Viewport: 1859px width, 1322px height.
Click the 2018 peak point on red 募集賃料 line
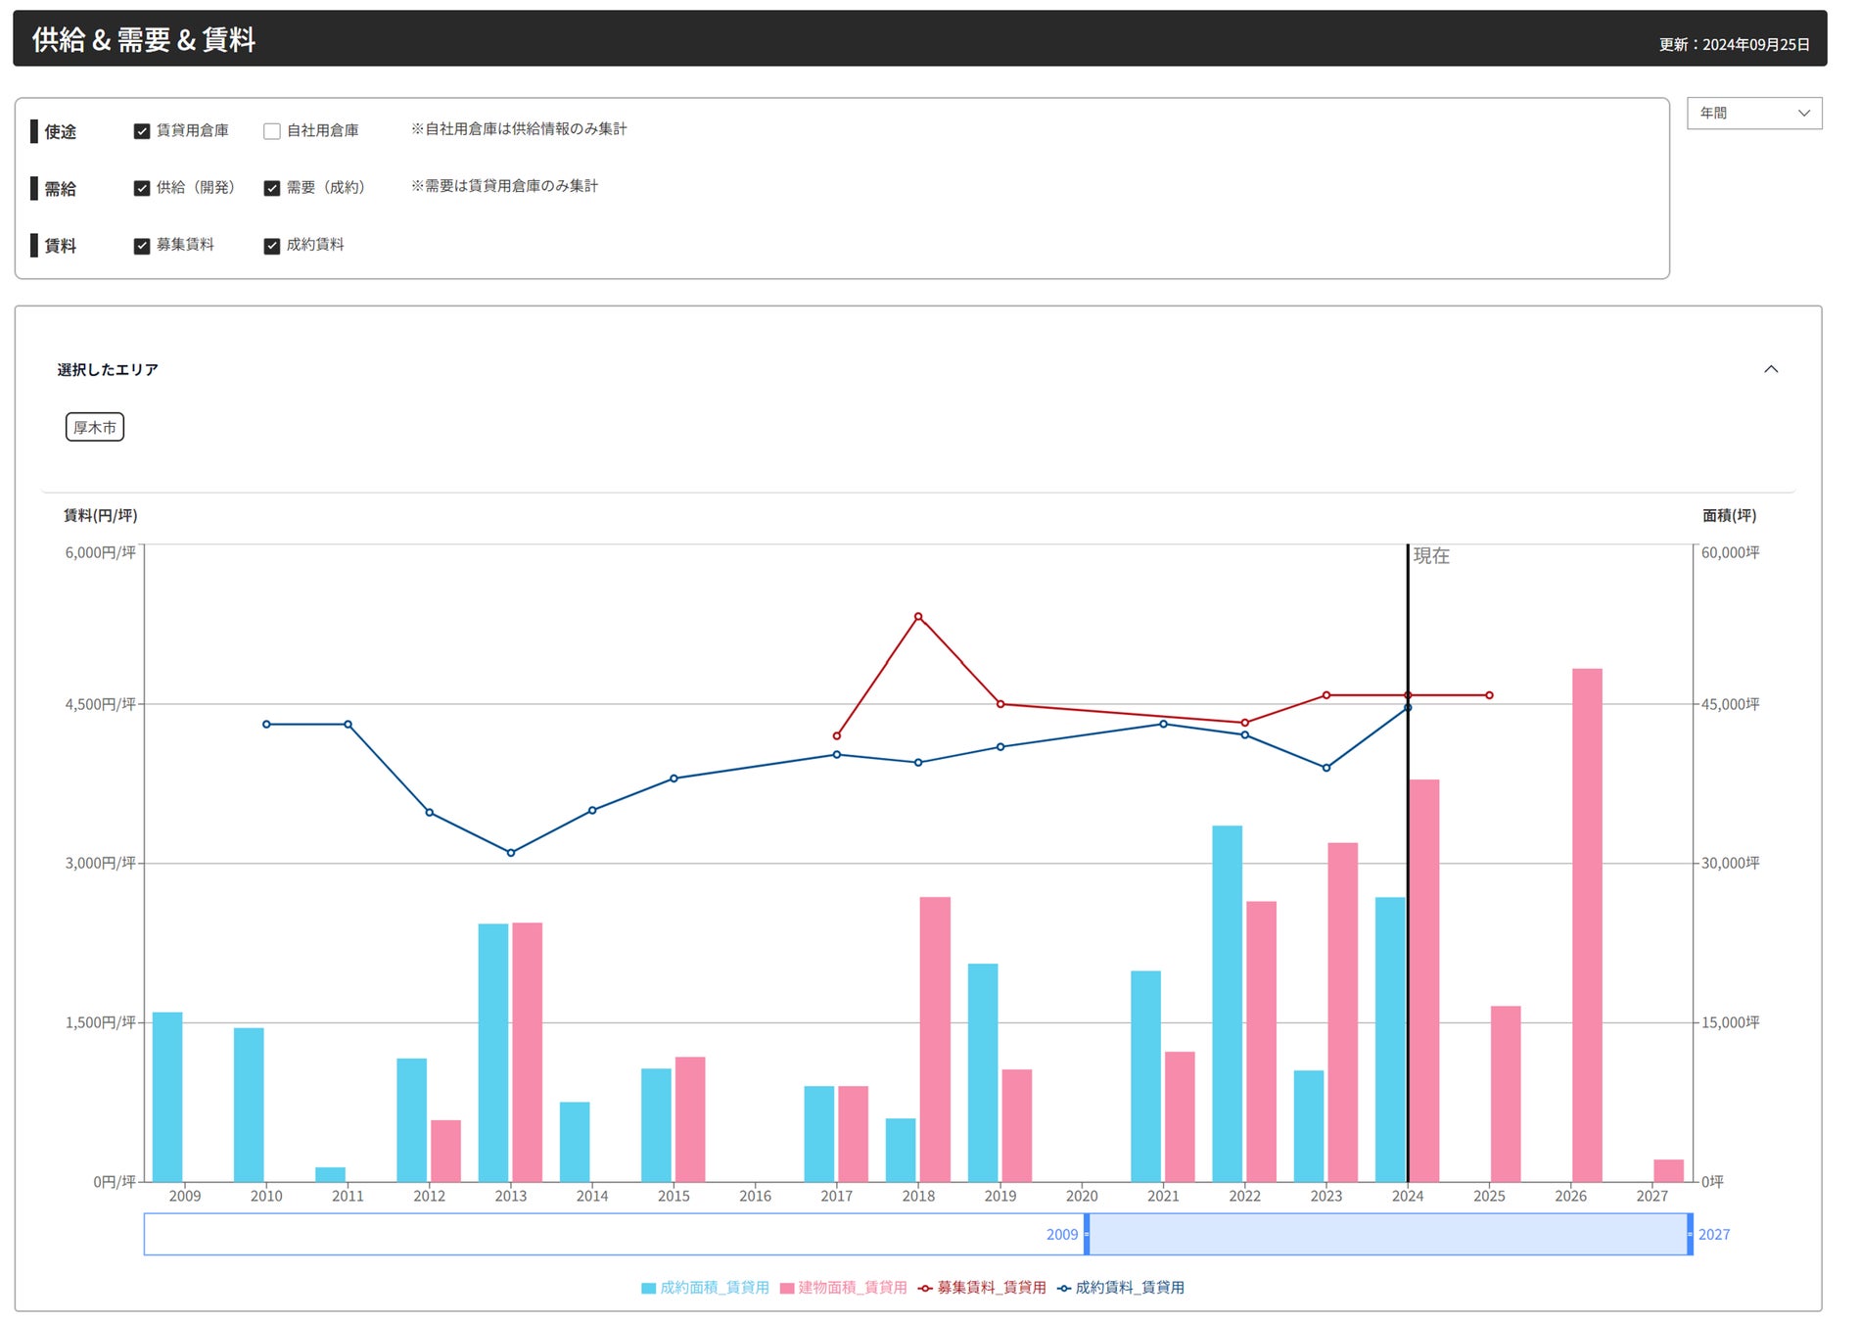pyautogui.click(x=918, y=617)
